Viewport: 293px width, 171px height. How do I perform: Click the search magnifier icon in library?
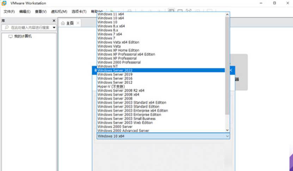click(7, 27)
